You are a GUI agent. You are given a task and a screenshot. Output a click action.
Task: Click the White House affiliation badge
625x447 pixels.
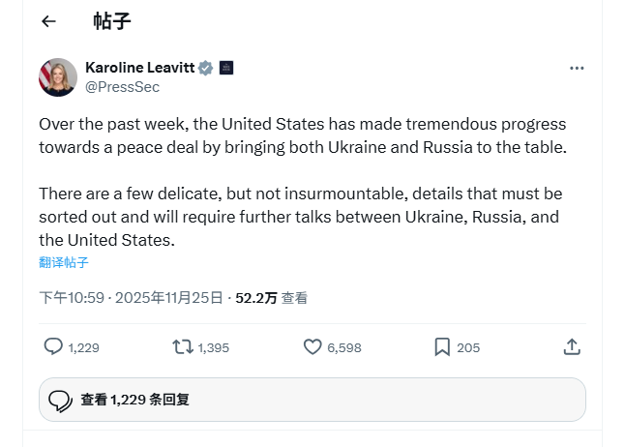226,68
